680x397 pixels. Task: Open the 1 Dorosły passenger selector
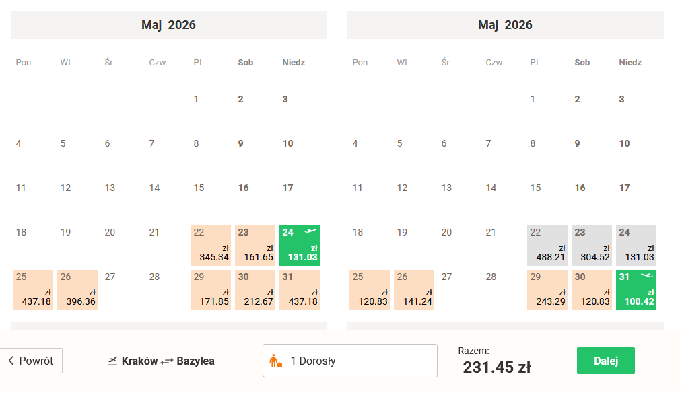(349, 361)
